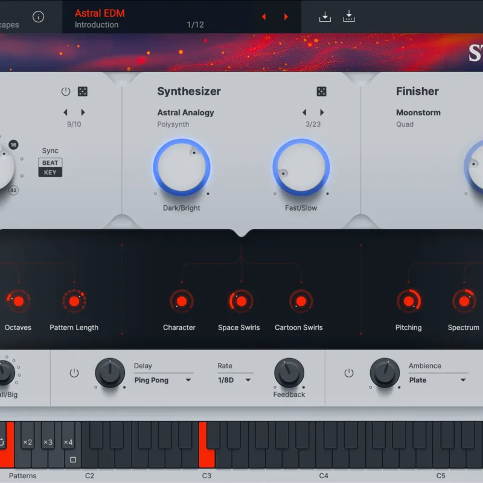
Task: Open the Ping Pong delay type dropdown
Action: (x=162, y=380)
